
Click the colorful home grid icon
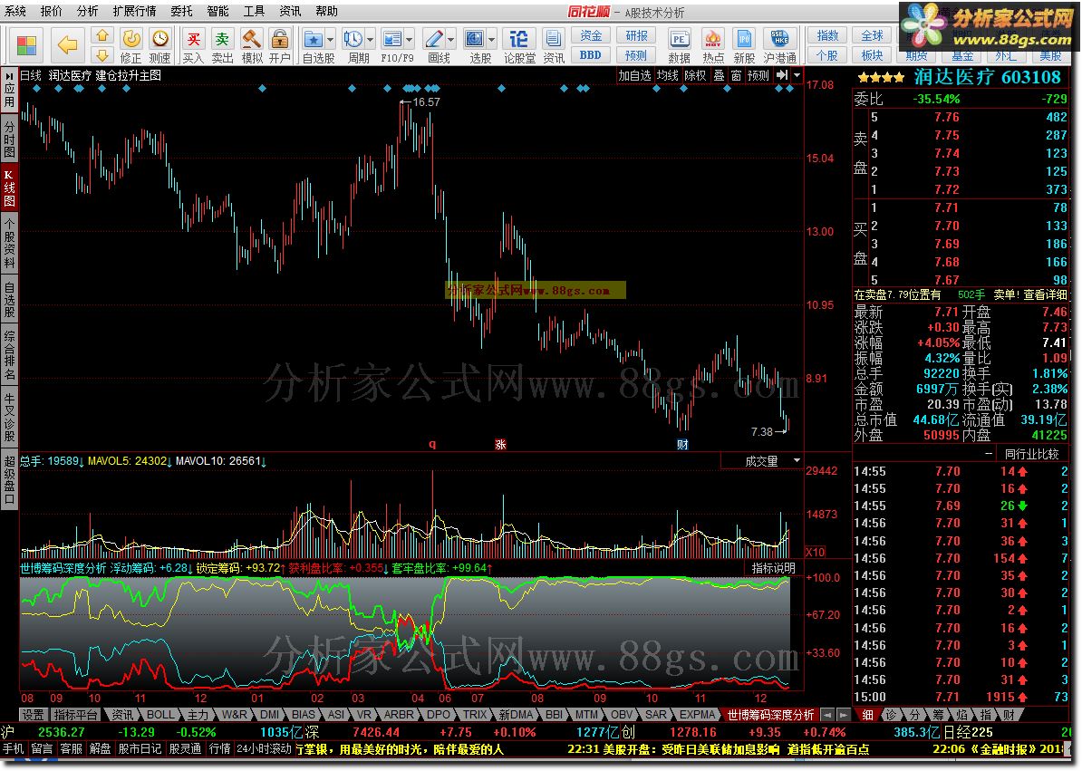tap(26, 45)
